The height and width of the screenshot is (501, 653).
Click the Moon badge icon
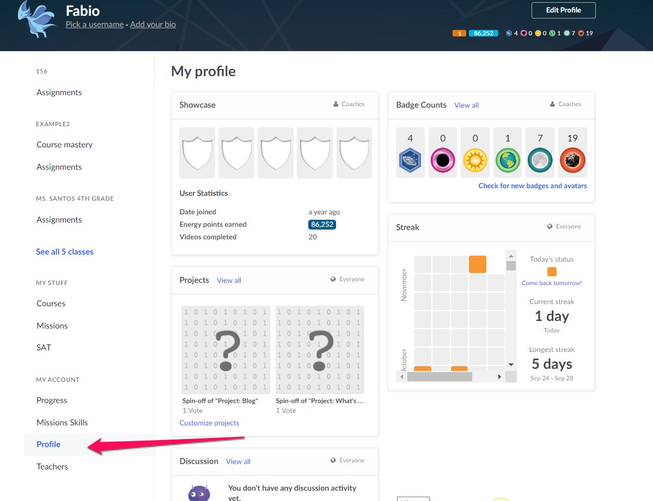(x=540, y=160)
